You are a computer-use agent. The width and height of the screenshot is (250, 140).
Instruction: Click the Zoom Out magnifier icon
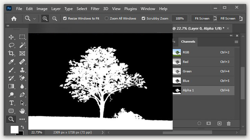[55, 19]
